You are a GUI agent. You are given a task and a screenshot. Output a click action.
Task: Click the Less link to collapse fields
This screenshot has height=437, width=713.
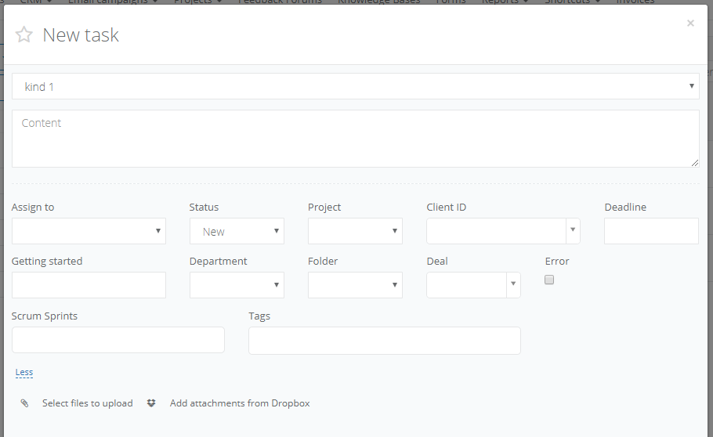24,372
